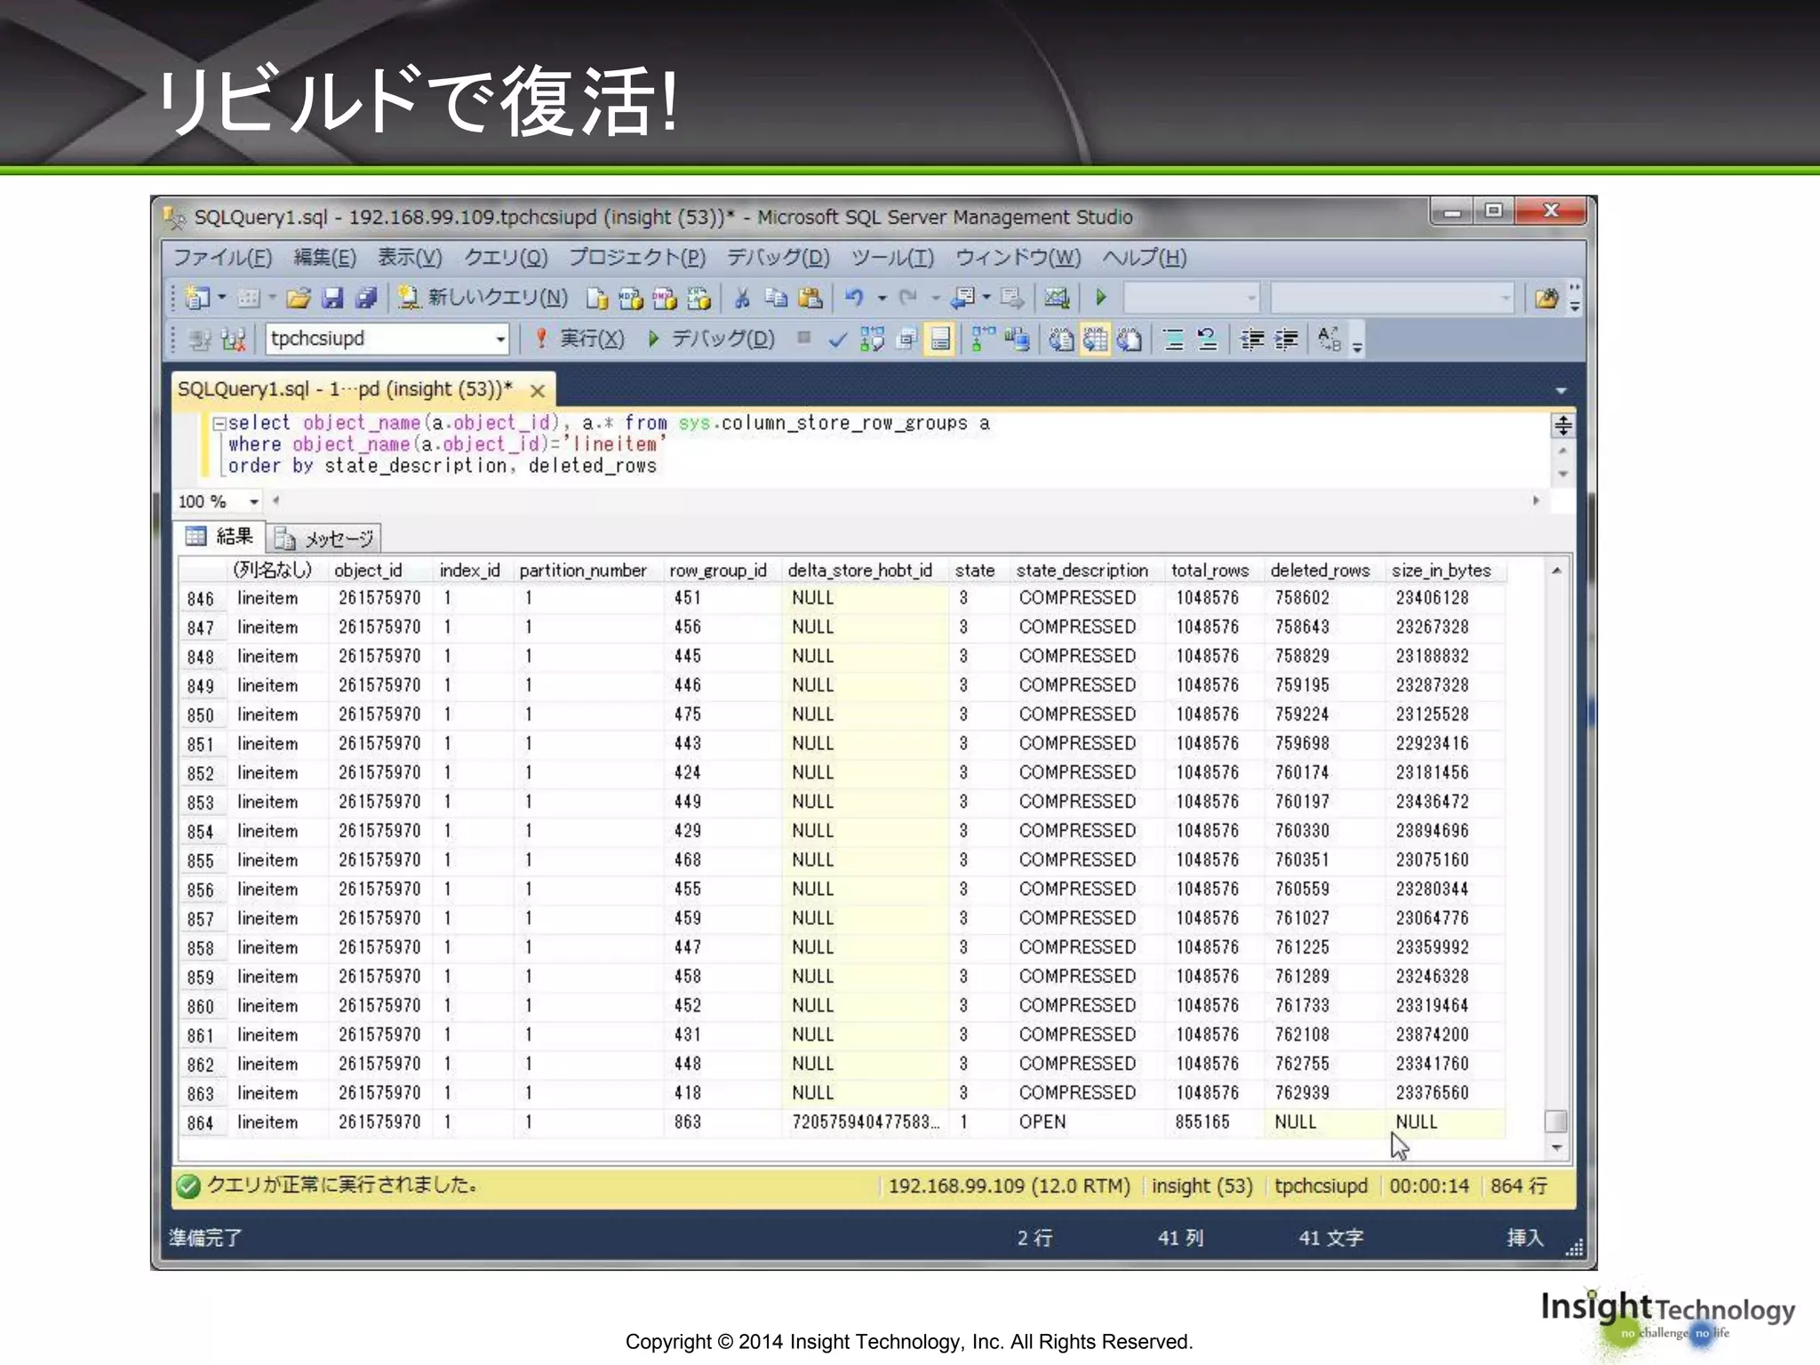Click the Find in Files folder icon
The height and width of the screenshot is (1365, 1820).
pos(1546,299)
